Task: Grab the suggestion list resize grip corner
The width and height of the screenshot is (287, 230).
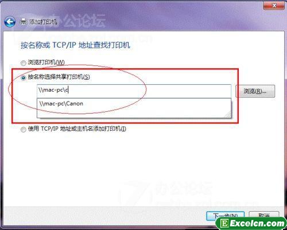Action: [x=228, y=115]
